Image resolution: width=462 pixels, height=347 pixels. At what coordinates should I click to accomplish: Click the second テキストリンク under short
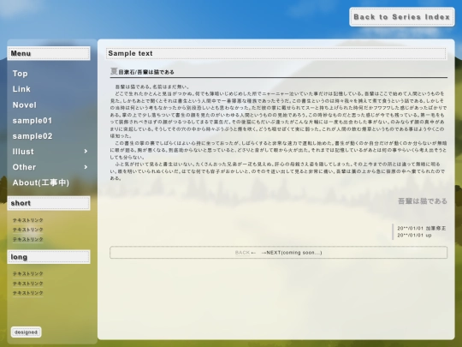(x=27, y=230)
